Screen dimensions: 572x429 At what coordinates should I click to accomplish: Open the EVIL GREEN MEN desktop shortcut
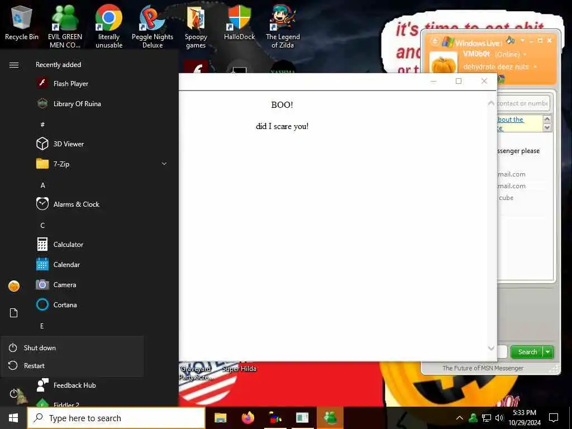click(x=65, y=26)
